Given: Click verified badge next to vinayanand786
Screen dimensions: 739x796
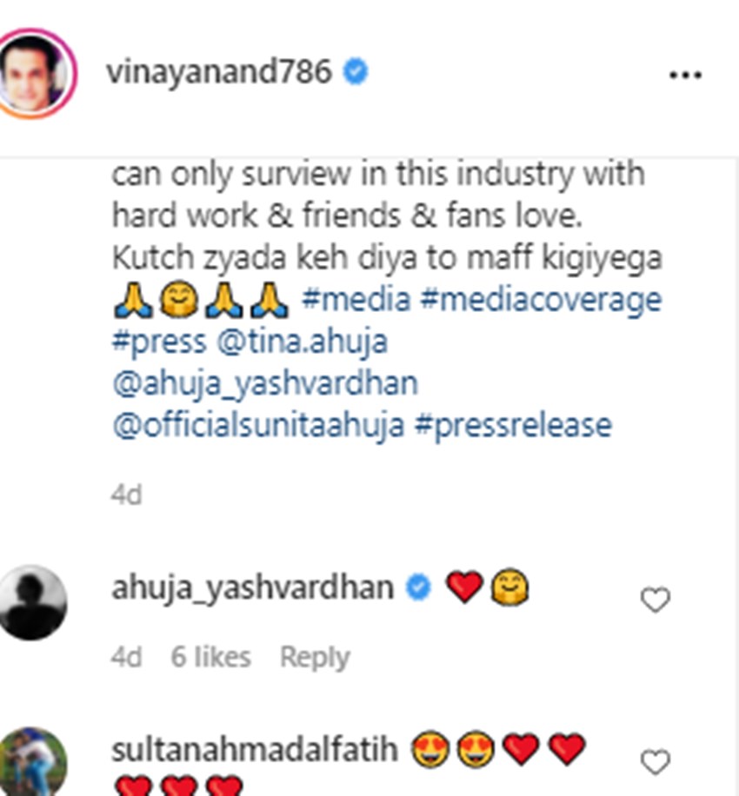Looking at the screenshot, I should pyautogui.click(x=355, y=71).
